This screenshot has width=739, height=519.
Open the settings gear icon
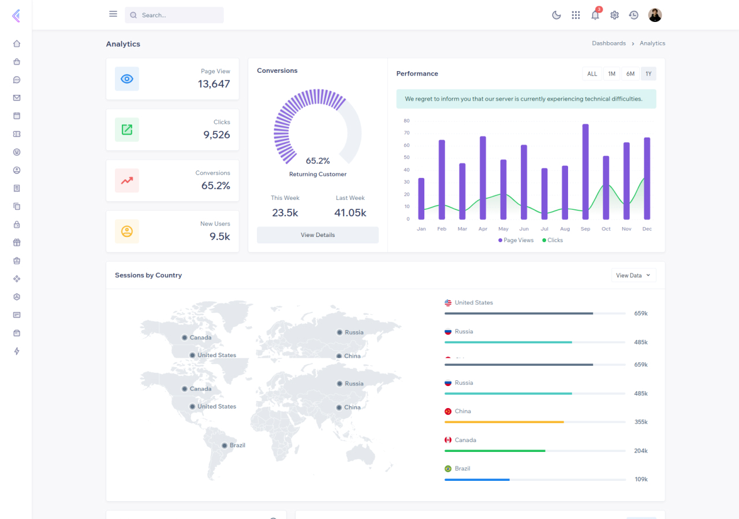(614, 15)
